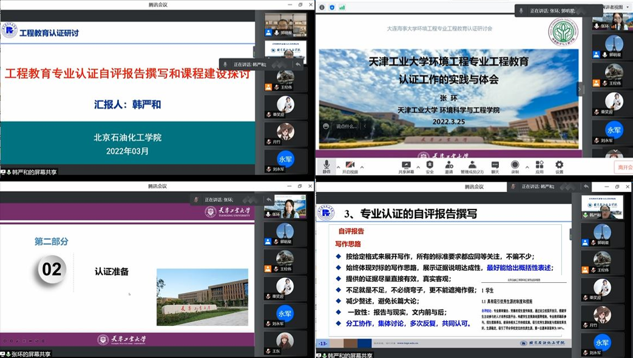Screen dimensions: 633x358
Task: Open 管理成员(23) participants panel
Action: tap(472, 165)
